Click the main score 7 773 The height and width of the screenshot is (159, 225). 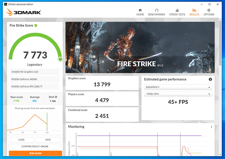pos(35,55)
